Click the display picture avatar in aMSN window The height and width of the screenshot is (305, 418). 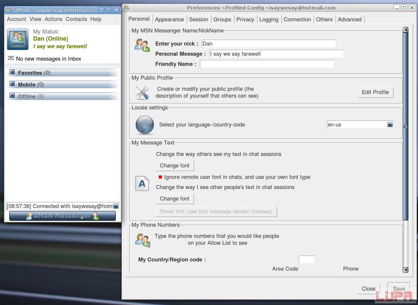point(18,39)
